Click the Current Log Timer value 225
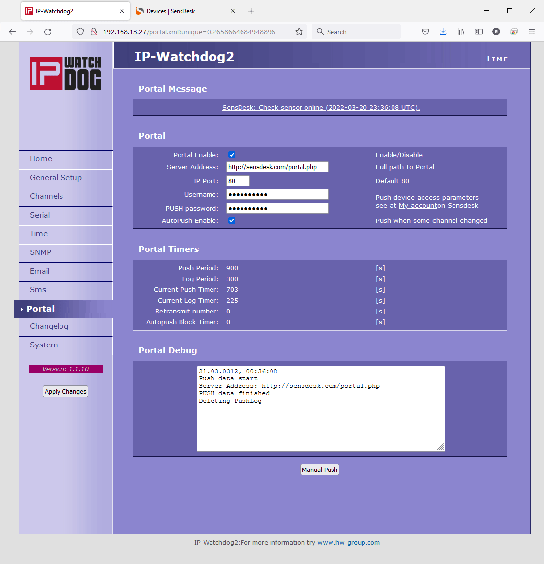 coord(232,300)
